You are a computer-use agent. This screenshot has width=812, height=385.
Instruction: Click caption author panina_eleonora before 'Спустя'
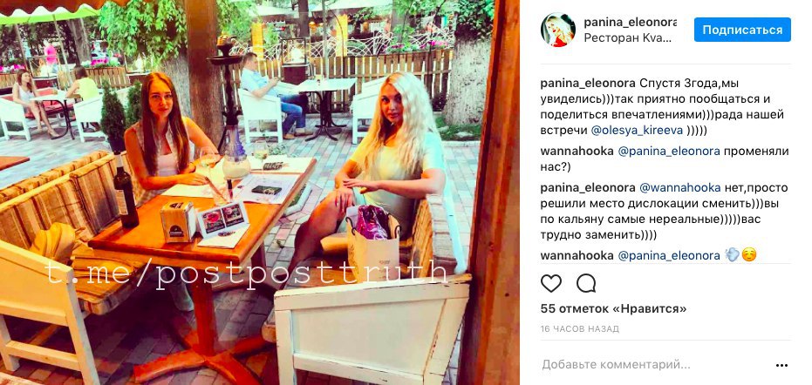click(588, 84)
